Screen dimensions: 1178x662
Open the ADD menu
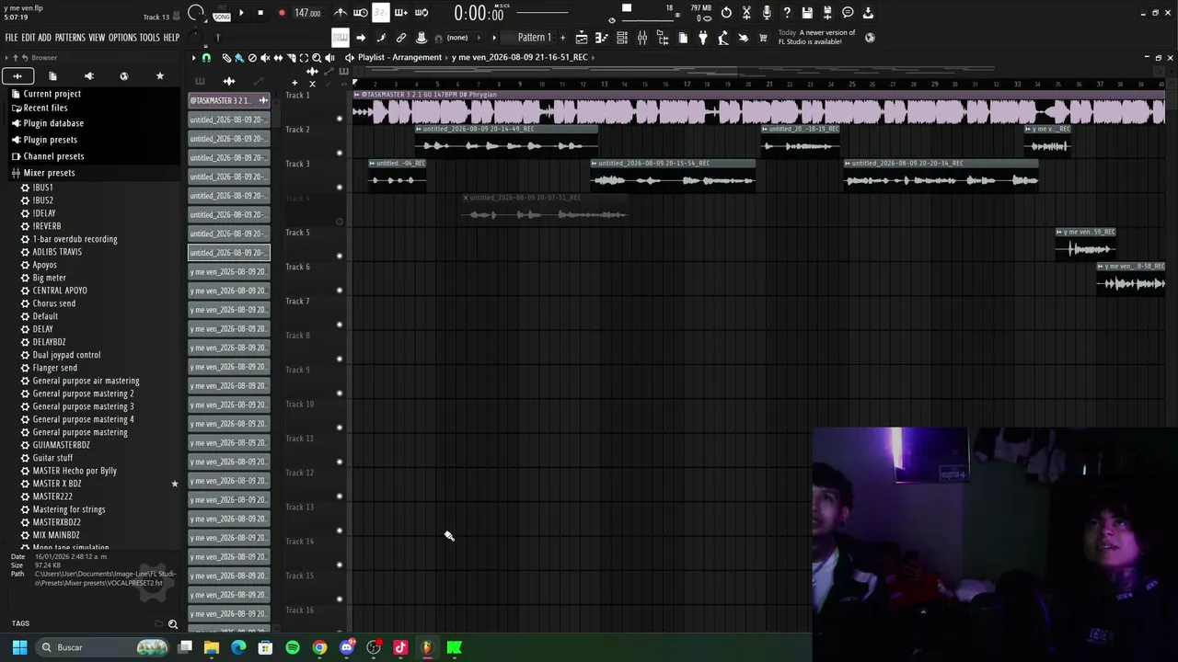pos(44,38)
